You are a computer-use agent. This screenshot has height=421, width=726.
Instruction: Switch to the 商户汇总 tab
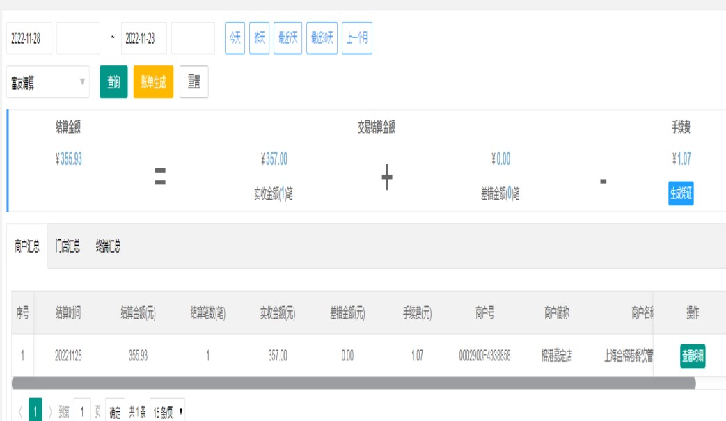pyautogui.click(x=27, y=246)
